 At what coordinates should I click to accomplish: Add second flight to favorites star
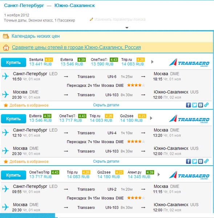pyautogui.click(x=6, y=162)
